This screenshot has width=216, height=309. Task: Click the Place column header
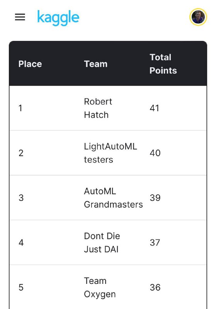[30, 64]
